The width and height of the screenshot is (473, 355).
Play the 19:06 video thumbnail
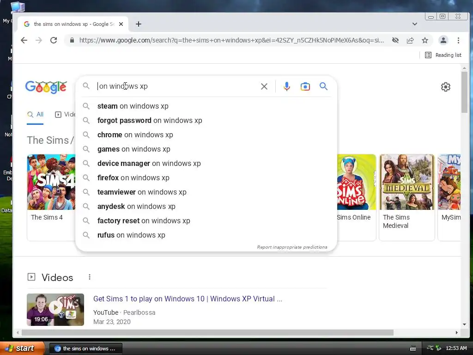coord(55,310)
